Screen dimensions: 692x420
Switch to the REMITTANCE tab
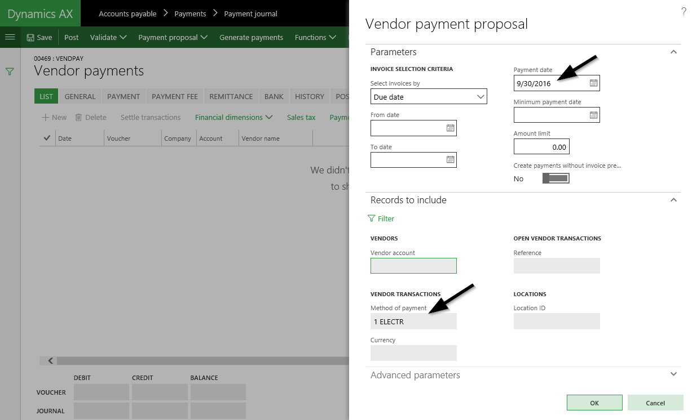click(x=231, y=96)
